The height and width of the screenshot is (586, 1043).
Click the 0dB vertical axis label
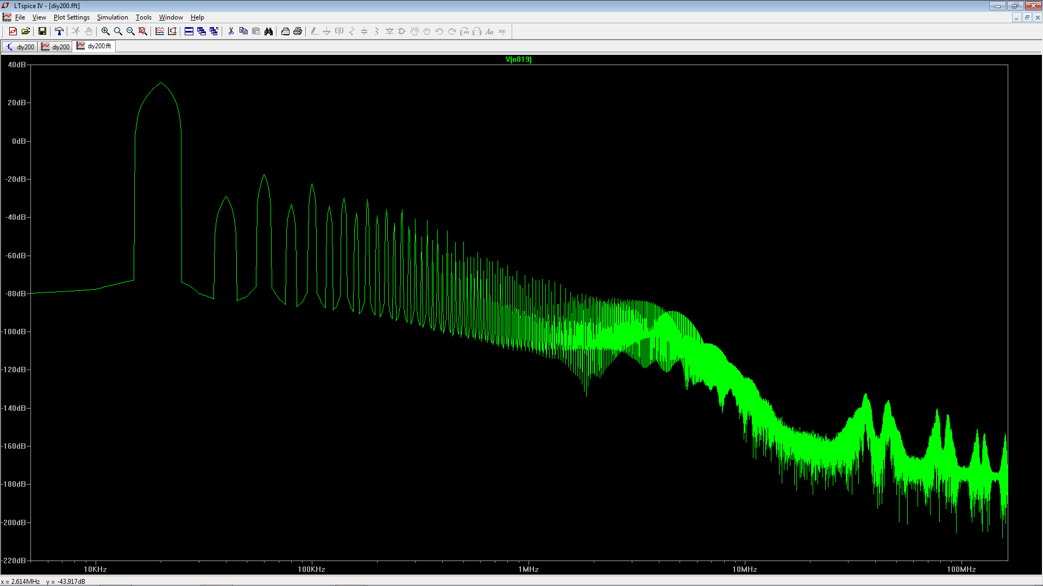pos(18,141)
